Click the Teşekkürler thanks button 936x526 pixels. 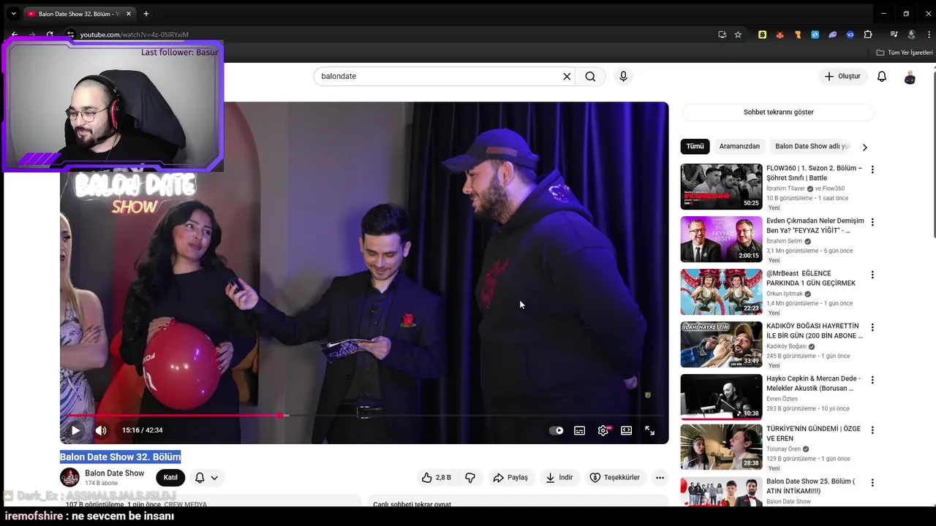(x=615, y=478)
